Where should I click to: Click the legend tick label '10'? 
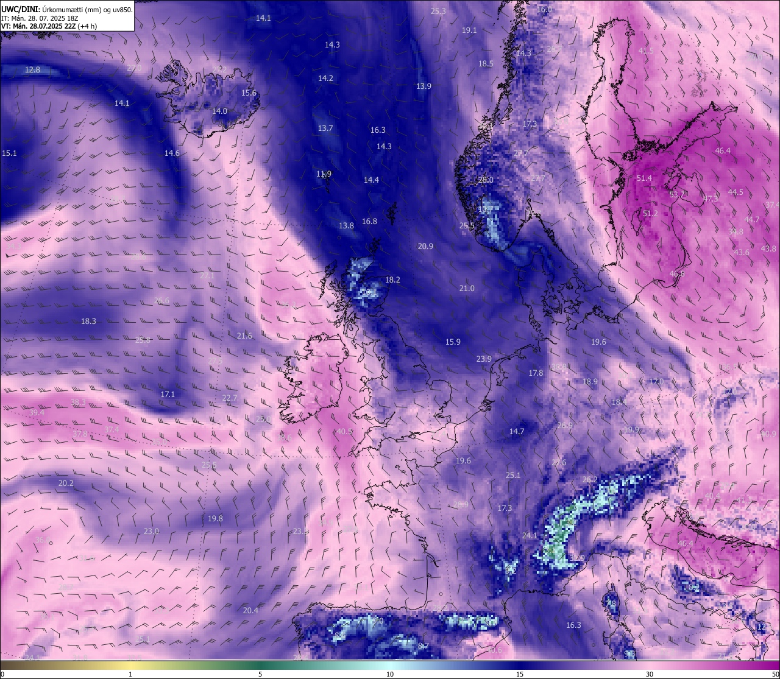[390, 674]
